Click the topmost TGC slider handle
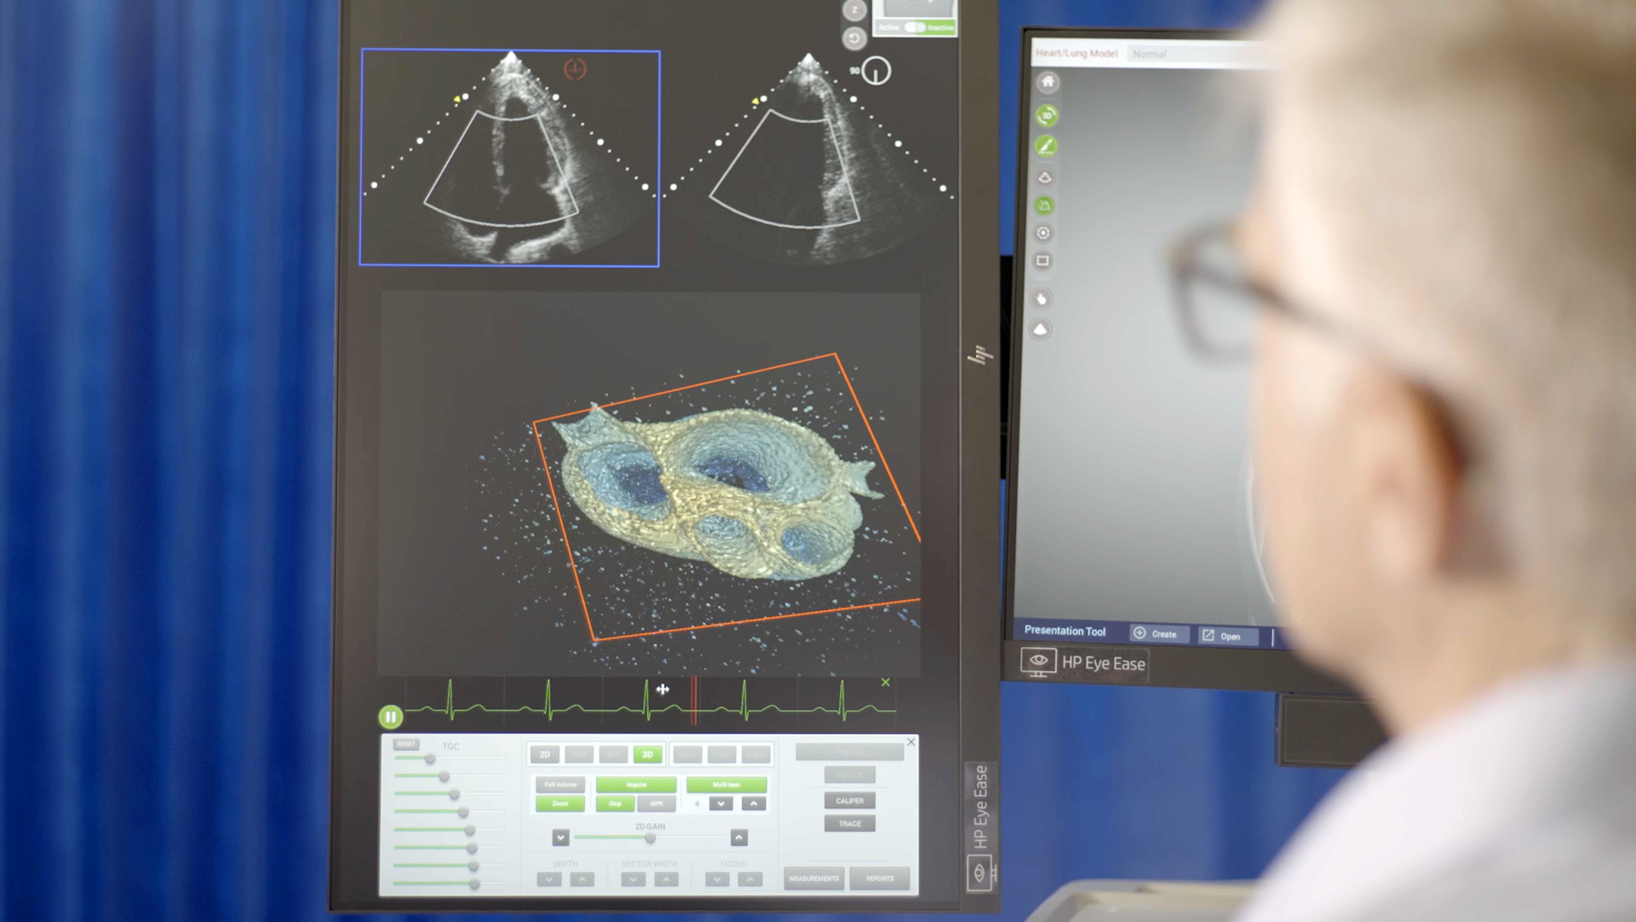The height and width of the screenshot is (922, 1636). [x=430, y=759]
